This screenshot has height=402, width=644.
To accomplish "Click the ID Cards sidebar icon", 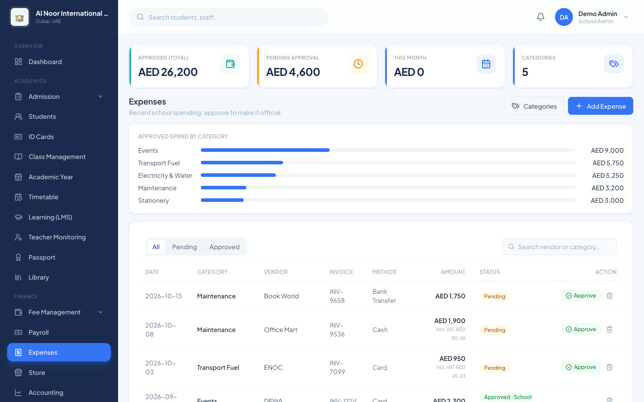I will (x=19, y=137).
